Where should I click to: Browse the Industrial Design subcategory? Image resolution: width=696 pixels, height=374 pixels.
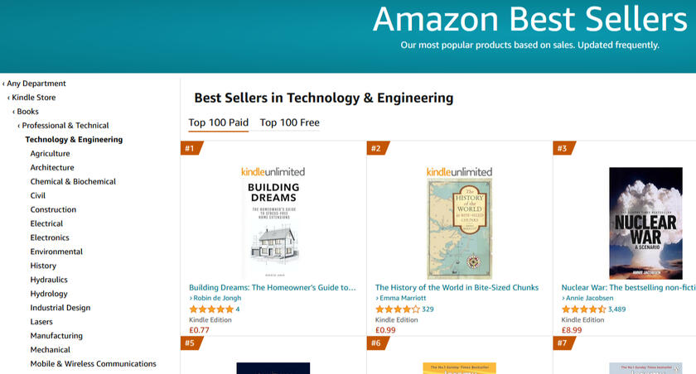[60, 308]
